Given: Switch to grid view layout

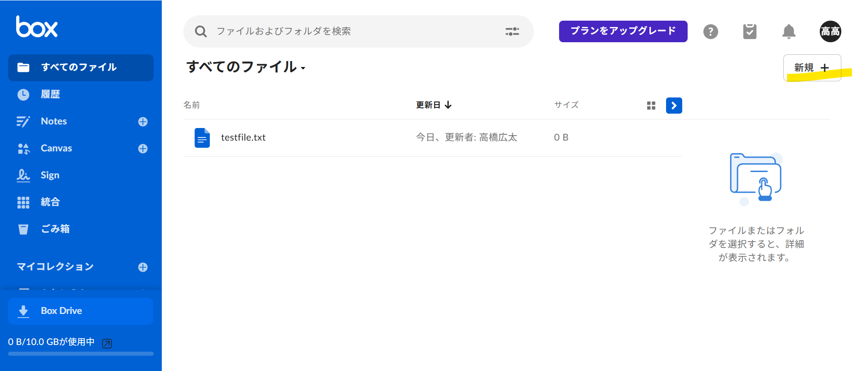Looking at the screenshot, I should 651,106.
